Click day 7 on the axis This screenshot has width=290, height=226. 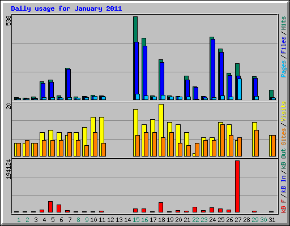coord(70,220)
